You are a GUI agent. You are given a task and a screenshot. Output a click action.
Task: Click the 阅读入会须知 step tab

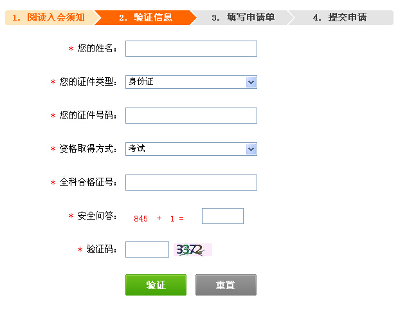point(49,17)
